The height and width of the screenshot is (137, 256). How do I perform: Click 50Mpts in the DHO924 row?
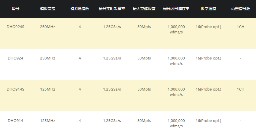(144, 58)
